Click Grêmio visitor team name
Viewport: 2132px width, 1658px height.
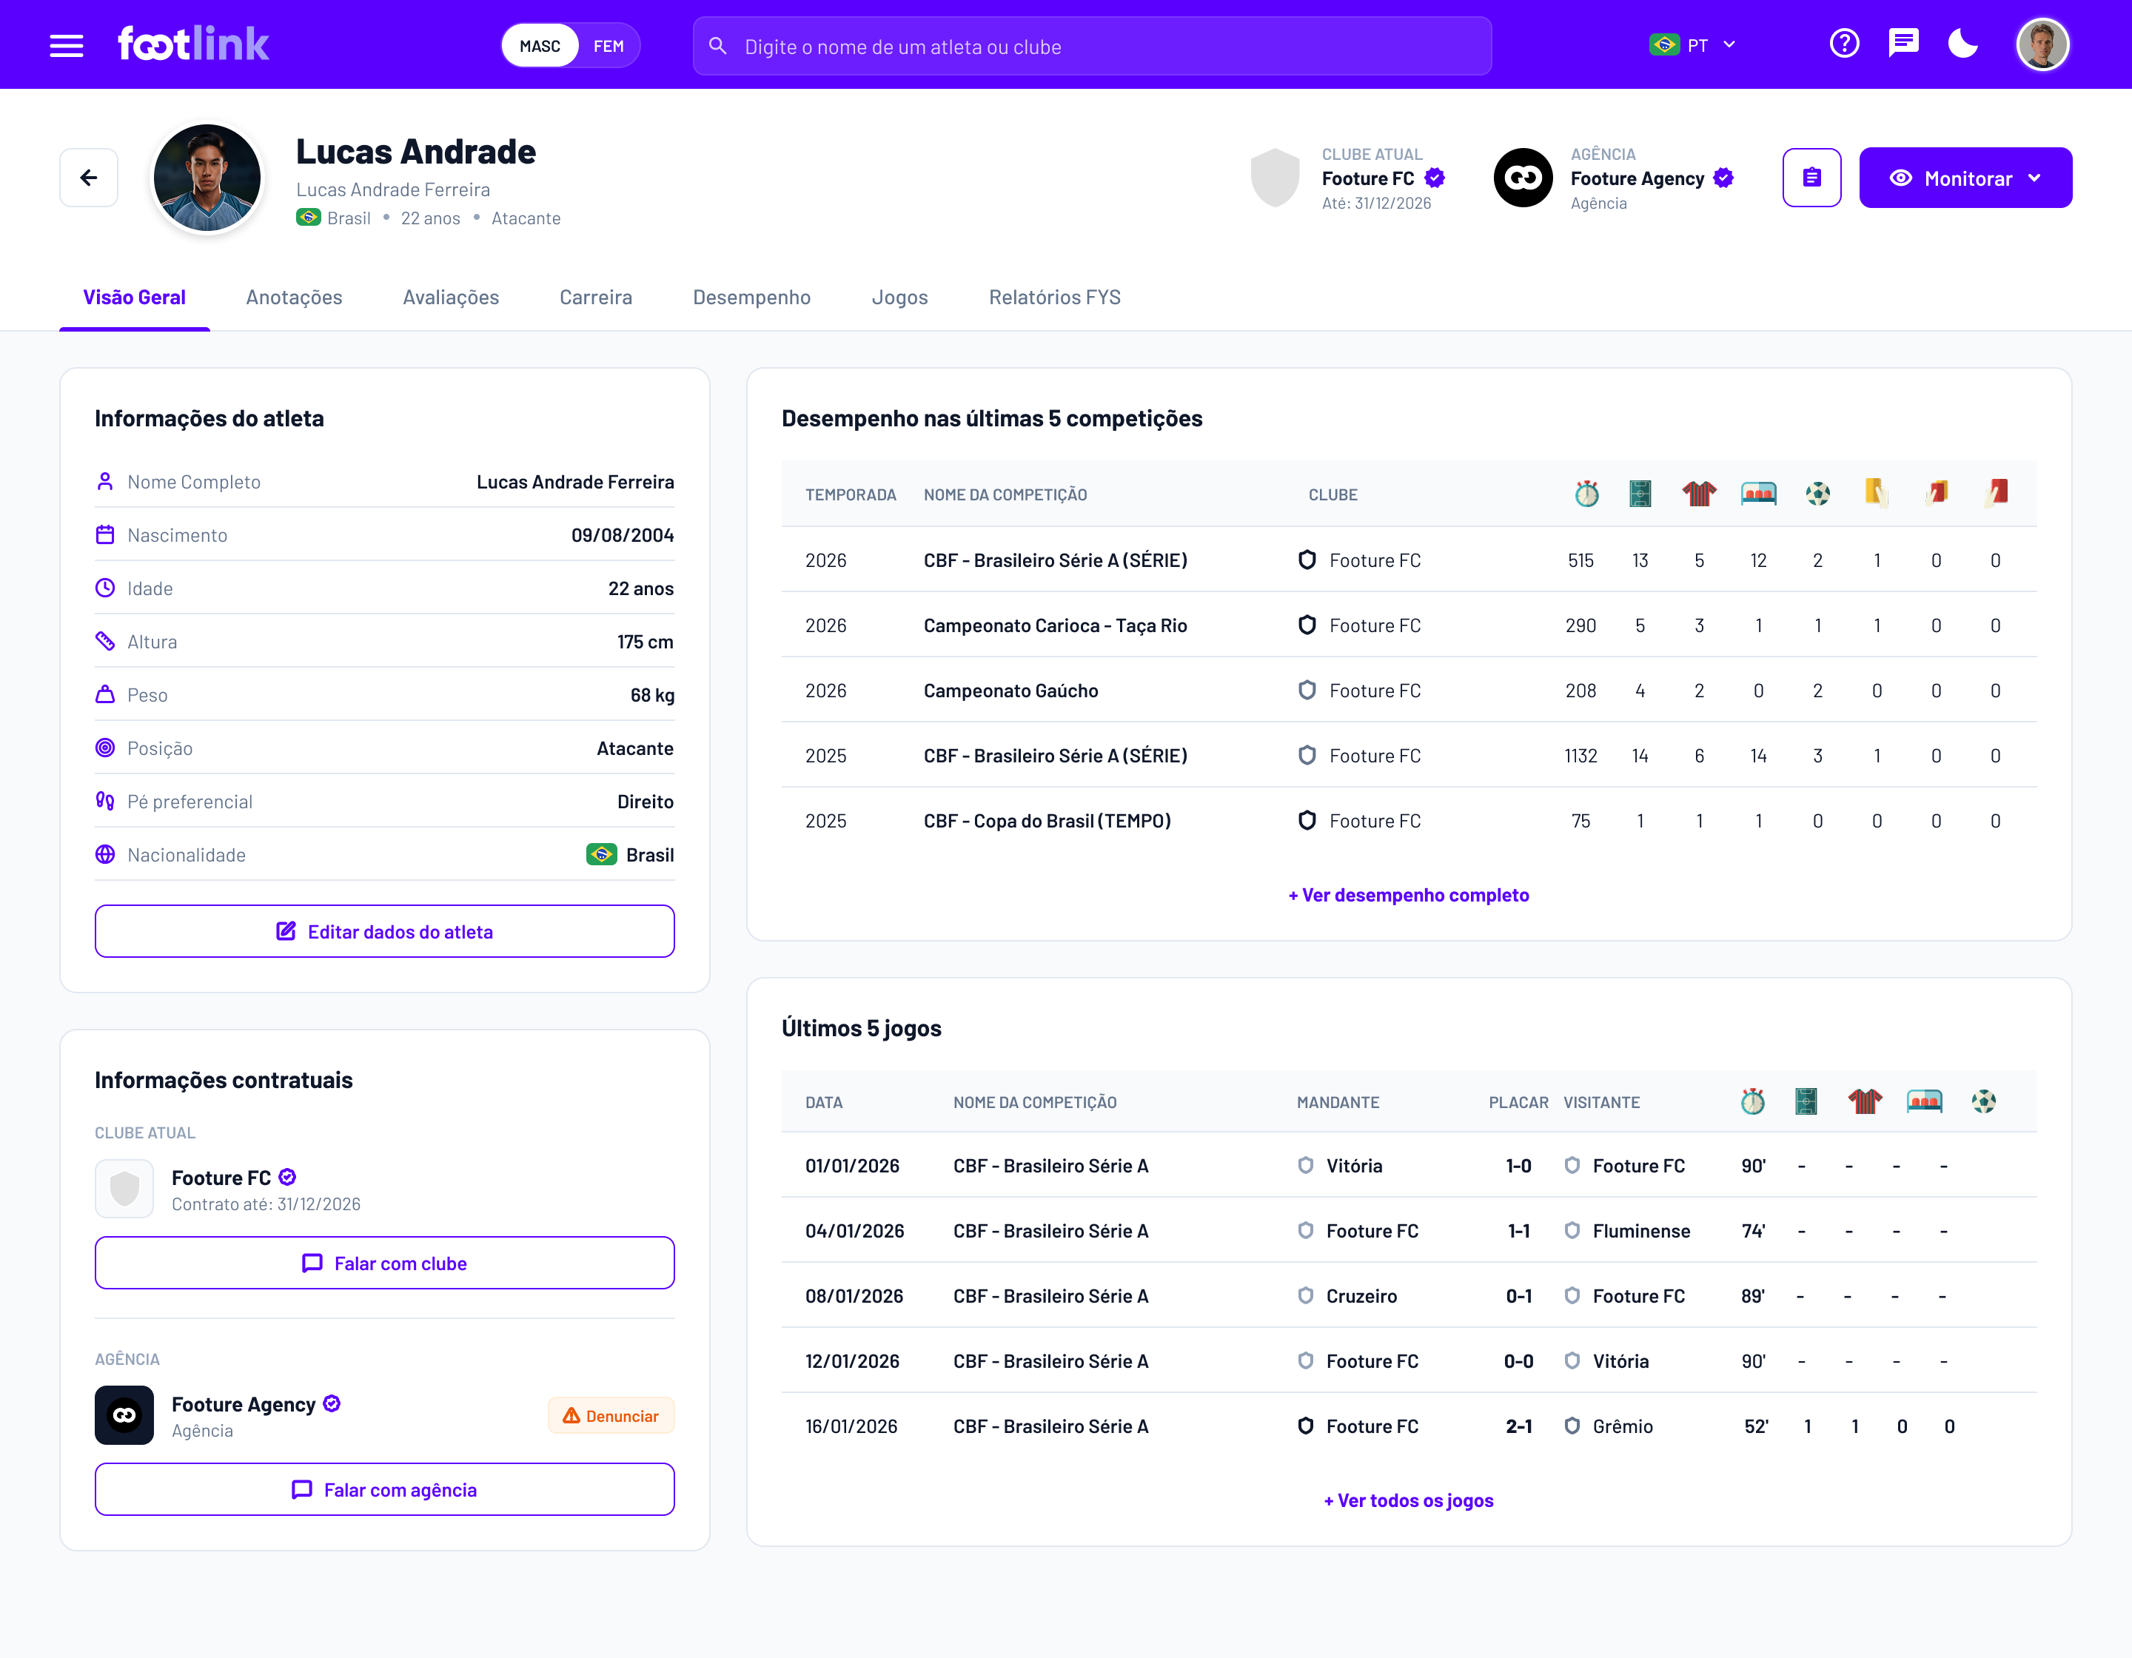[x=1623, y=1427]
